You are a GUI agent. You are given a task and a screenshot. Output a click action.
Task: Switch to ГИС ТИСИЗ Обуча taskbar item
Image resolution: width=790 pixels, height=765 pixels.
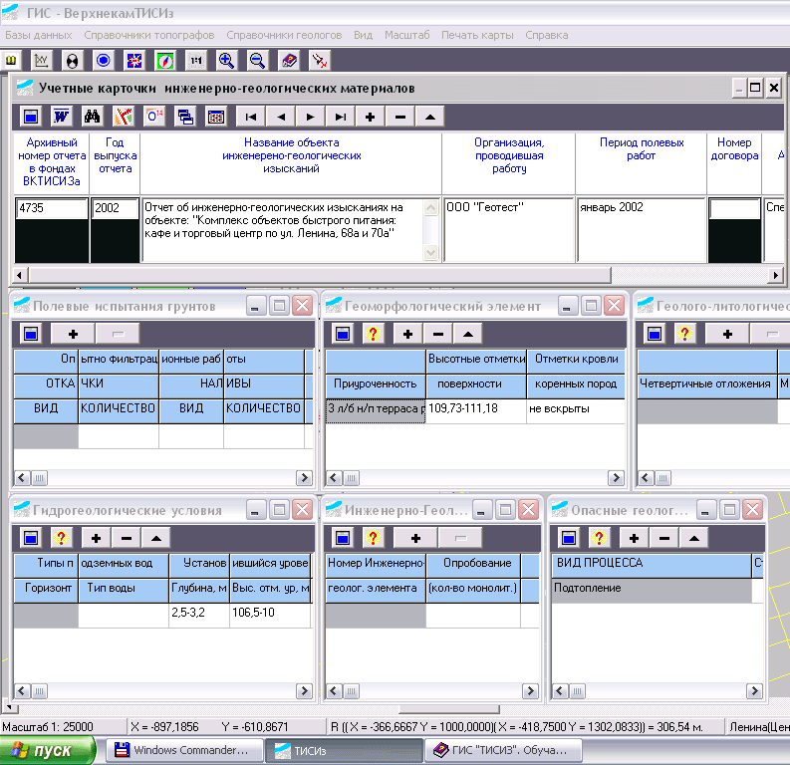tap(503, 750)
